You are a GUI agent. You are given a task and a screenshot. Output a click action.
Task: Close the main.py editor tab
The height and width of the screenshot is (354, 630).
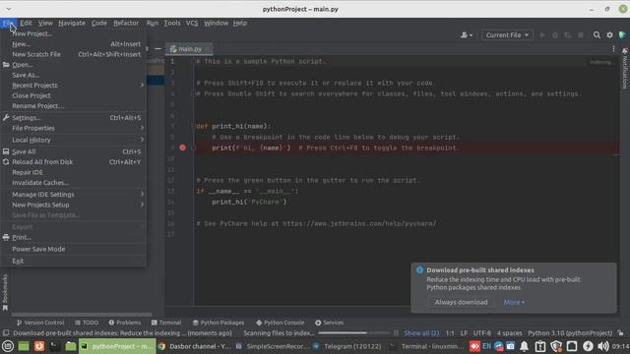208,49
